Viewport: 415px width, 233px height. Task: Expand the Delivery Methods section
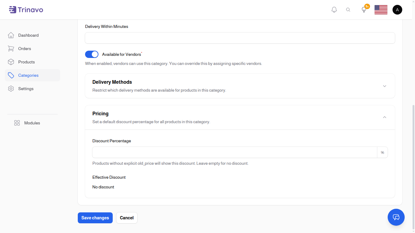[x=385, y=86]
